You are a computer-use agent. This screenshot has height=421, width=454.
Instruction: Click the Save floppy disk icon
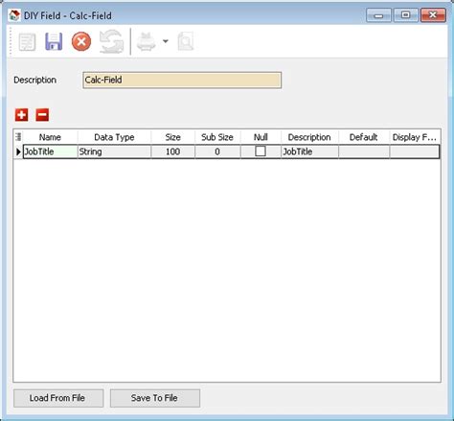coord(54,41)
